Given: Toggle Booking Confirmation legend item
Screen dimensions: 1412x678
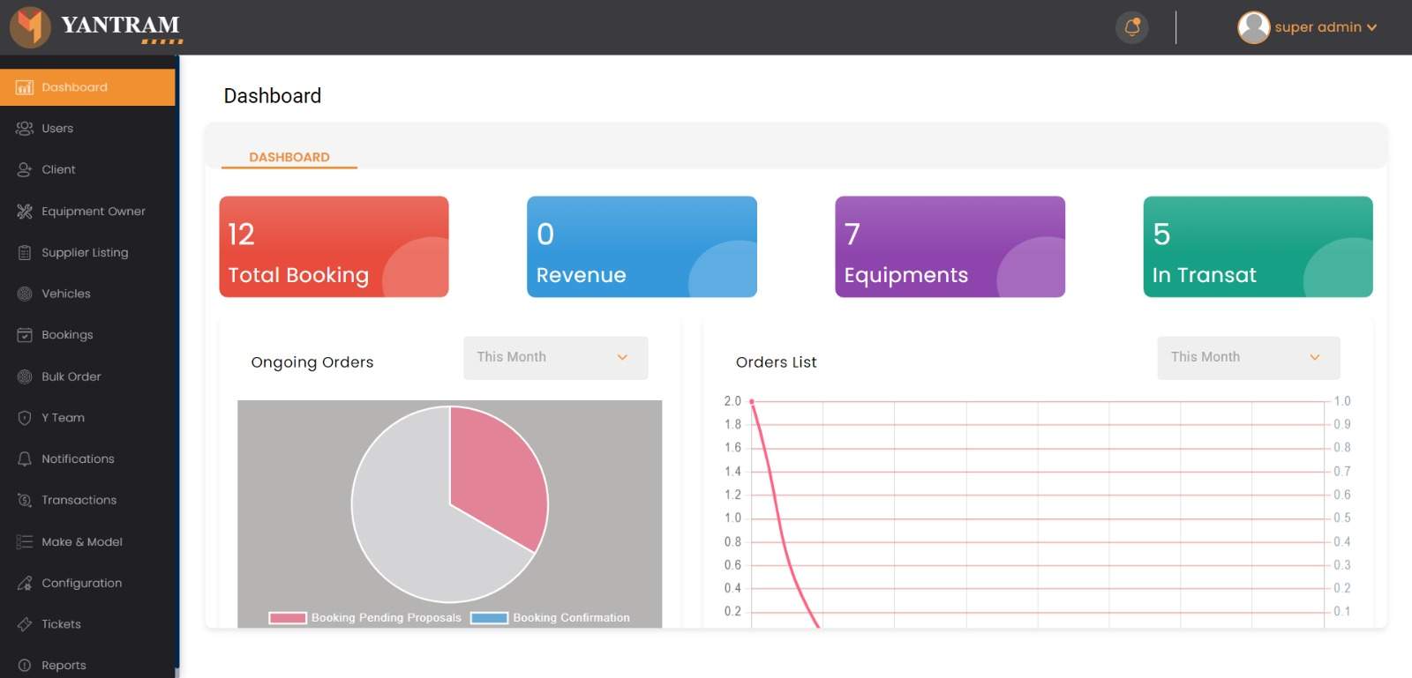Looking at the screenshot, I should [x=551, y=618].
